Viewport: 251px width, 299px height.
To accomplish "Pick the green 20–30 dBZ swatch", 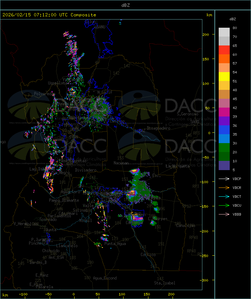I will click(224, 147).
